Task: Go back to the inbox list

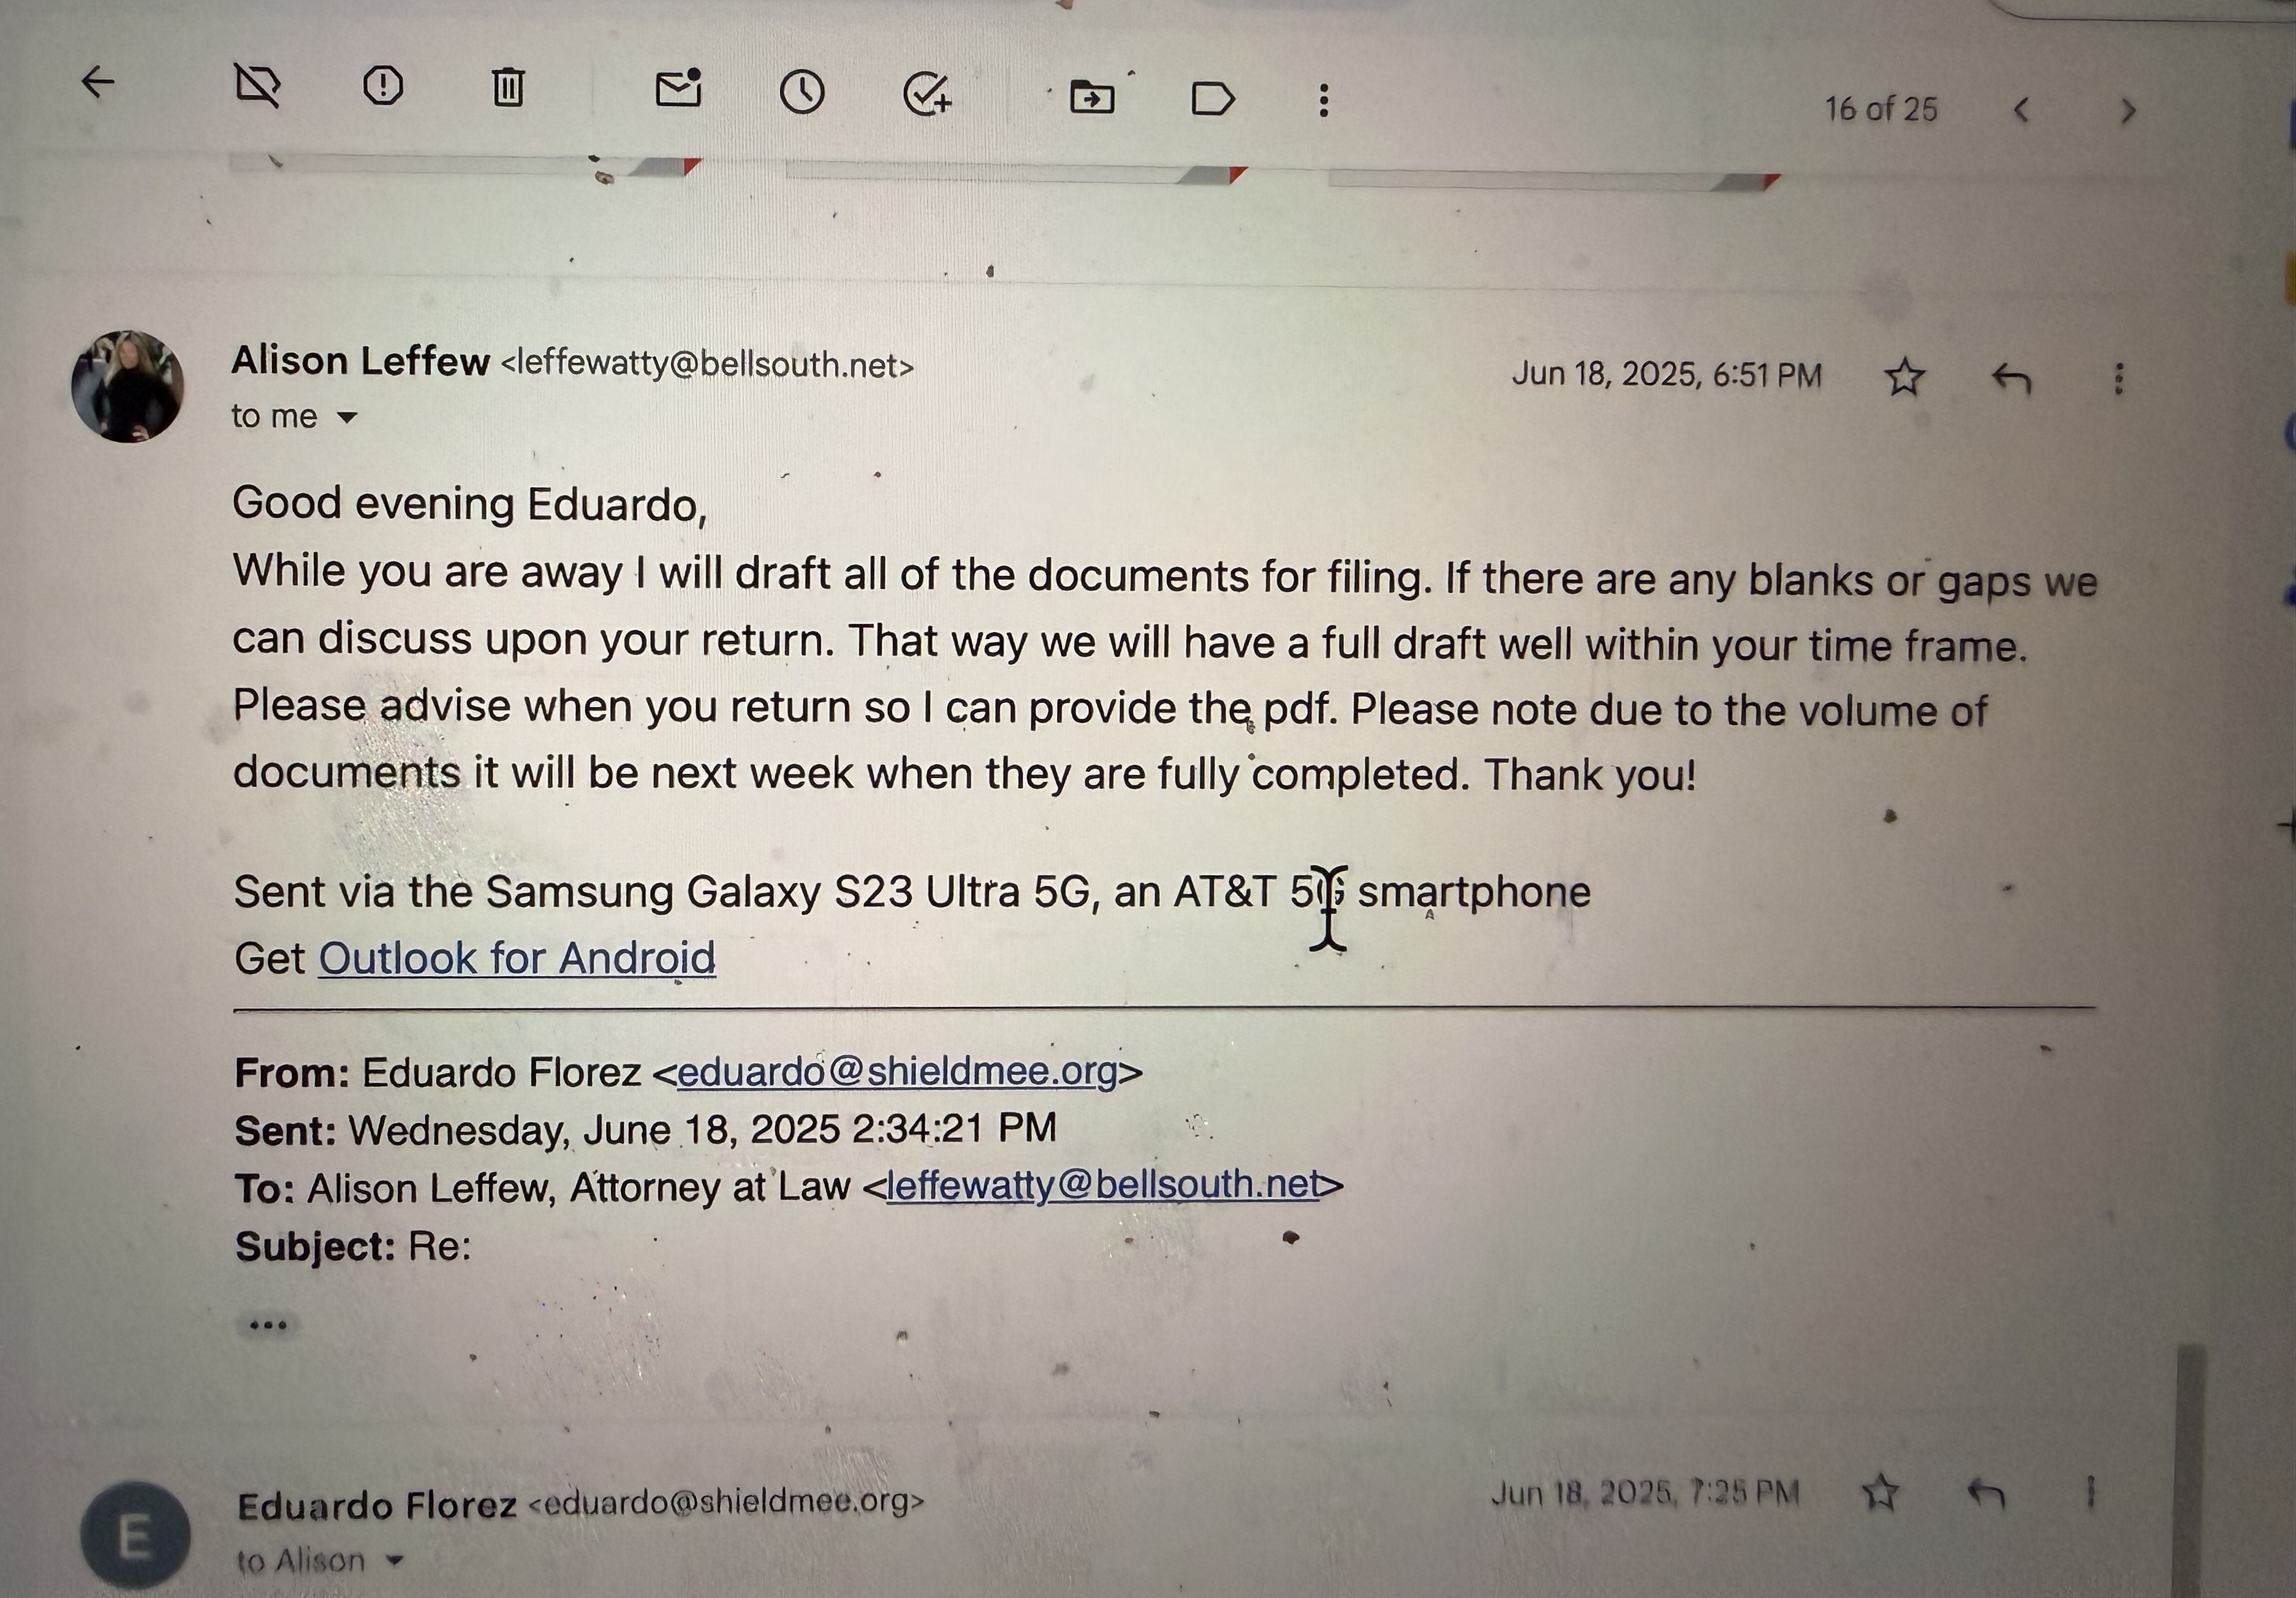Action: click(98, 82)
